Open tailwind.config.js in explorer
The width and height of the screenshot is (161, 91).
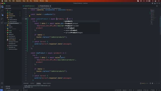click(13, 49)
